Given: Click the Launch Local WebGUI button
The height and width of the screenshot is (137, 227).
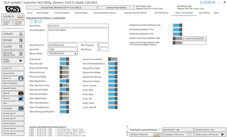Looking at the screenshot, I should click(194, 38).
